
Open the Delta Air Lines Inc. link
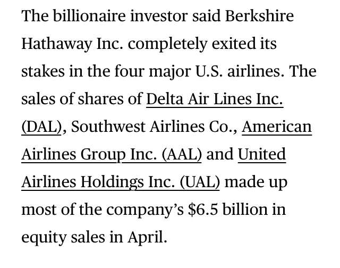(x=215, y=99)
